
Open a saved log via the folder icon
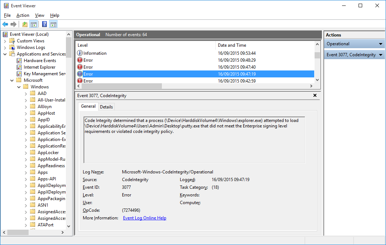[24, 24]
